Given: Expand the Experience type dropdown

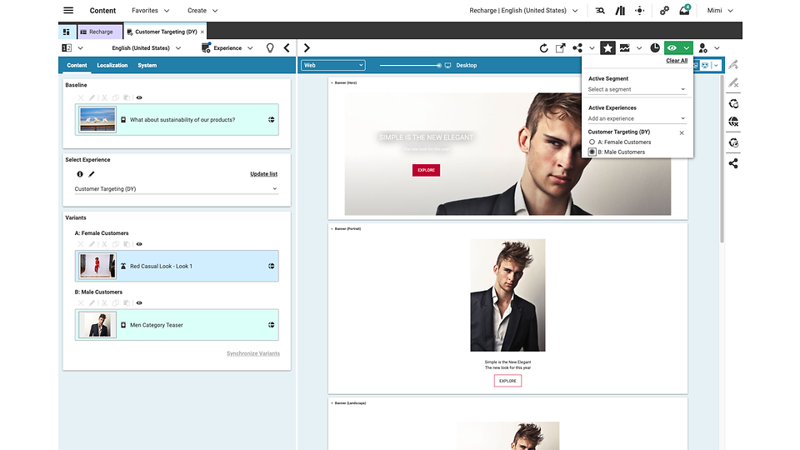Looking at the screenshot, I should 250,48.
